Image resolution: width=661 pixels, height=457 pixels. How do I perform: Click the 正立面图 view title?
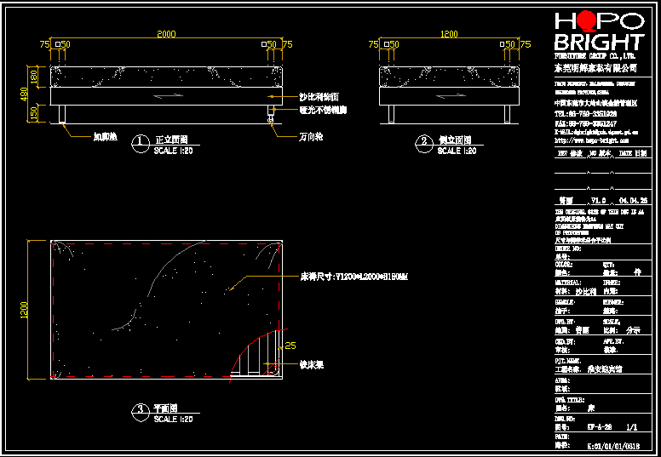pos(171,140)
